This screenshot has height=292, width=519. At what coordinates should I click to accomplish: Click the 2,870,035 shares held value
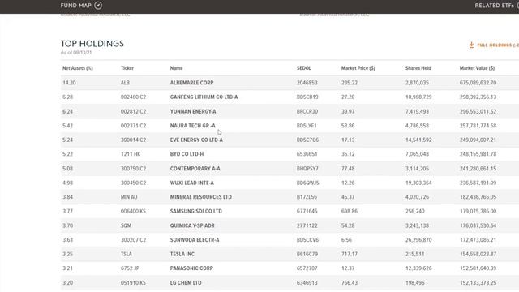[x=417, y=83]
